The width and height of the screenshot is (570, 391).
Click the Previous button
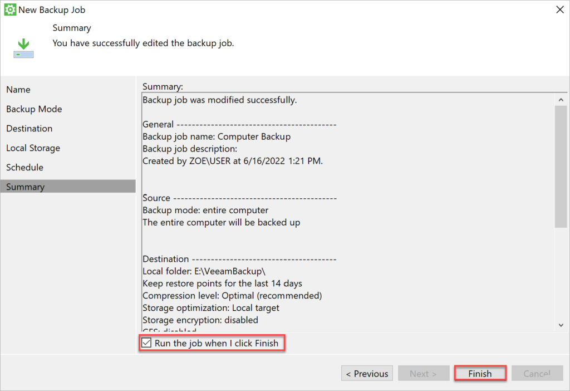pos(367,373)
